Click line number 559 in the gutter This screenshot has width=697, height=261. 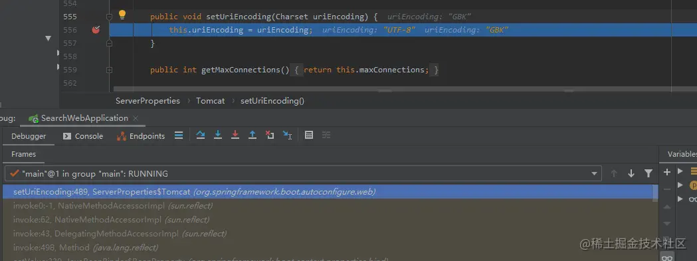pos(70,70)
